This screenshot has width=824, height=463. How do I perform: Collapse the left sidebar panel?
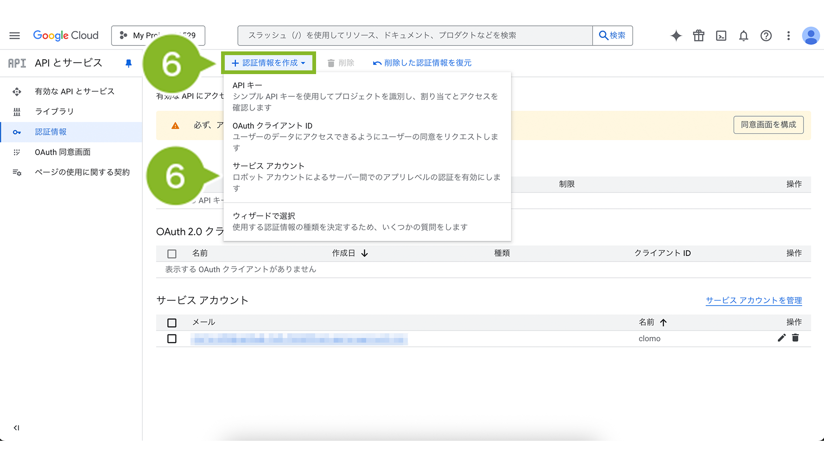click(x=16, y=428)
